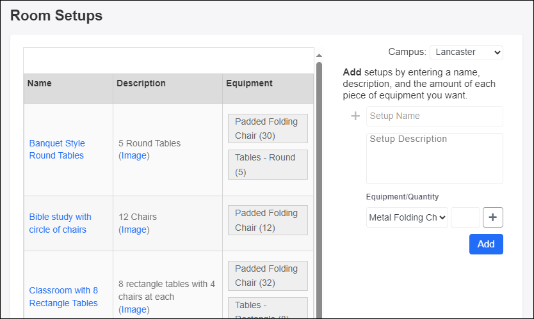View Image link for 5 Round Tables
The width and height of the screenshot is (534, 319).
134,155
